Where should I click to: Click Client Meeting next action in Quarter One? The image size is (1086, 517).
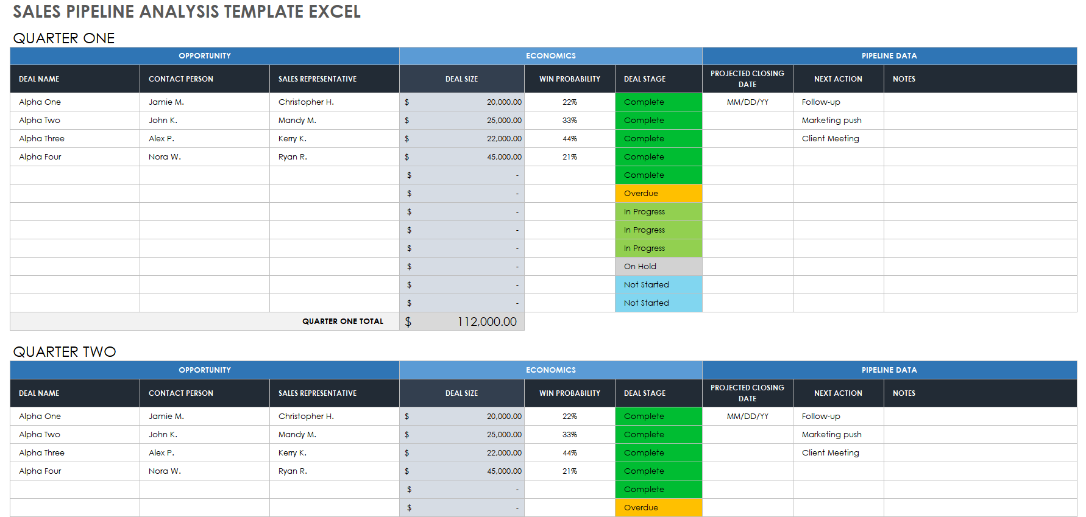tap(830, 139)
